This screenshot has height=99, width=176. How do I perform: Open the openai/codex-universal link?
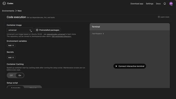click(x=56, y=34)
